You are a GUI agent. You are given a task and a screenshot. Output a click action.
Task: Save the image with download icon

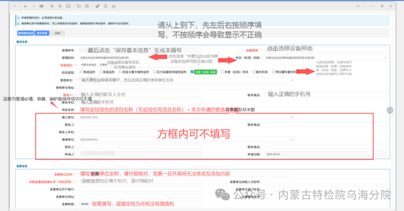[x=114, y=6]
